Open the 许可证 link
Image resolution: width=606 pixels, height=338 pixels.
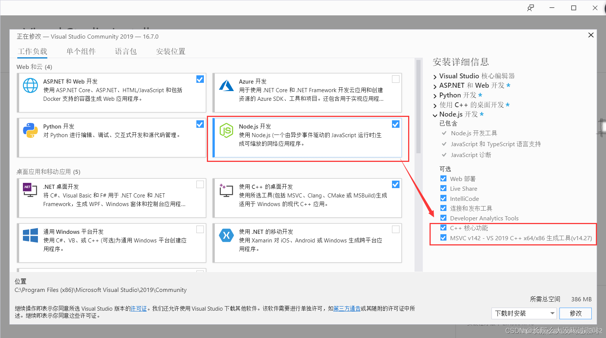click(139, 308)
